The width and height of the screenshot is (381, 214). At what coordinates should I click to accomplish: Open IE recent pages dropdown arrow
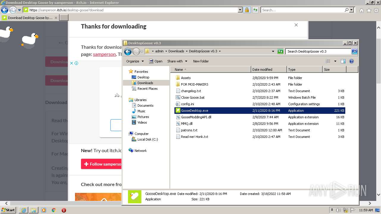coord(19,10)
